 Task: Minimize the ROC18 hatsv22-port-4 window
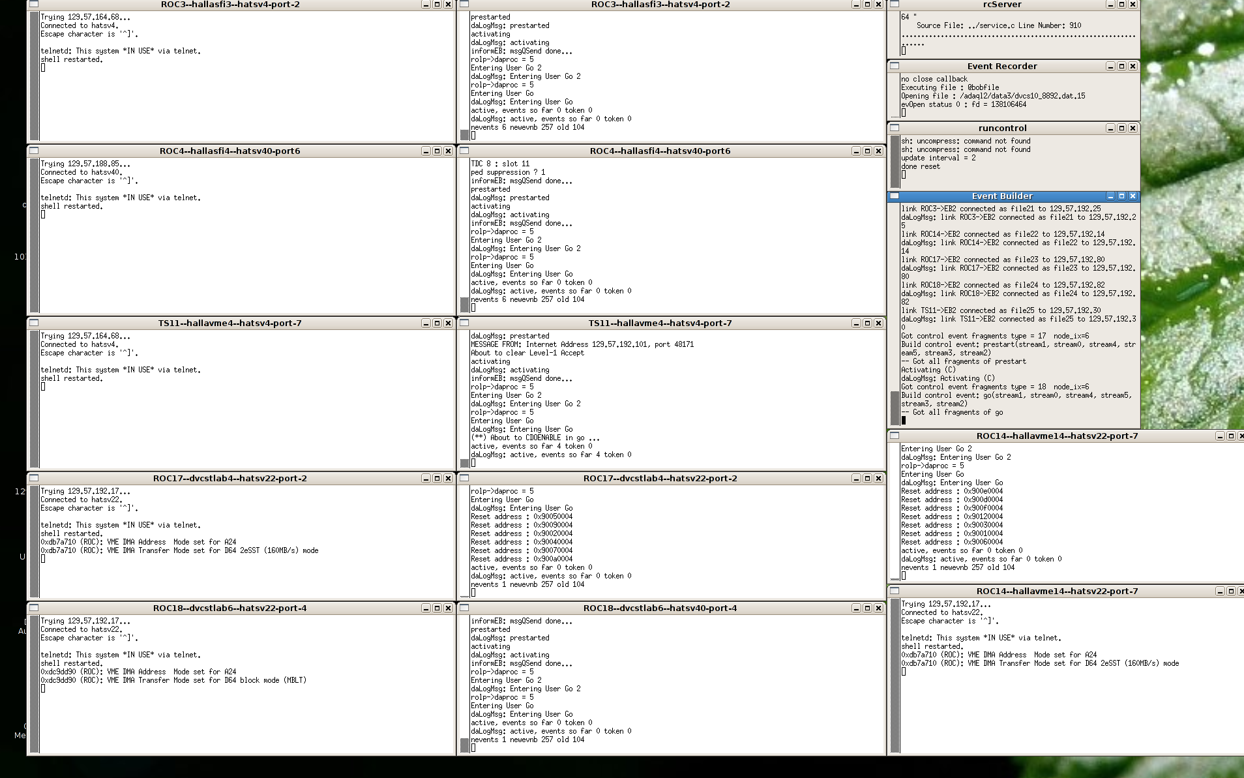click(x=426, y=608)
